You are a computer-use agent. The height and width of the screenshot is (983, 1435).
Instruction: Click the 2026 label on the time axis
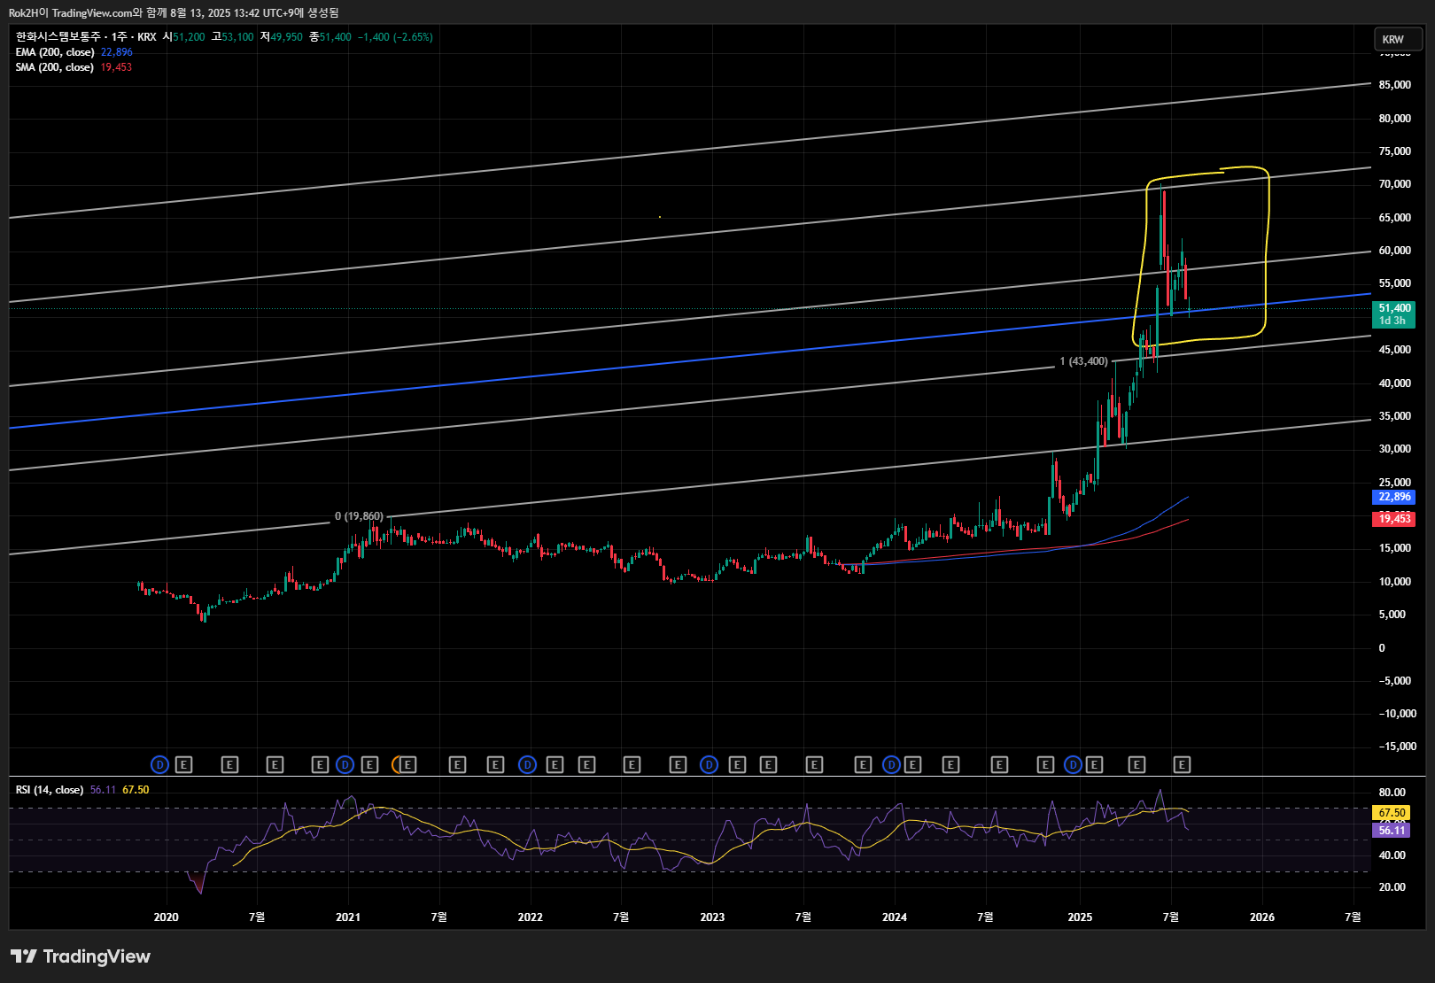tap(1262, 917)
